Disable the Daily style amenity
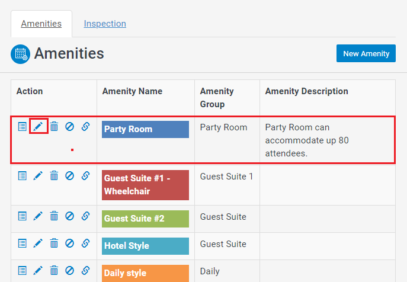The image size is (407, 282). [x=70, y=270]
